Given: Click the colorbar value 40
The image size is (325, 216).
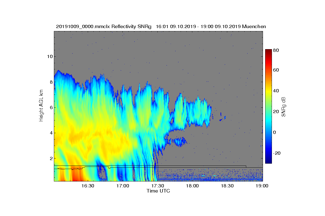Looking at the screenshot, I should click(x=276, y=91).
